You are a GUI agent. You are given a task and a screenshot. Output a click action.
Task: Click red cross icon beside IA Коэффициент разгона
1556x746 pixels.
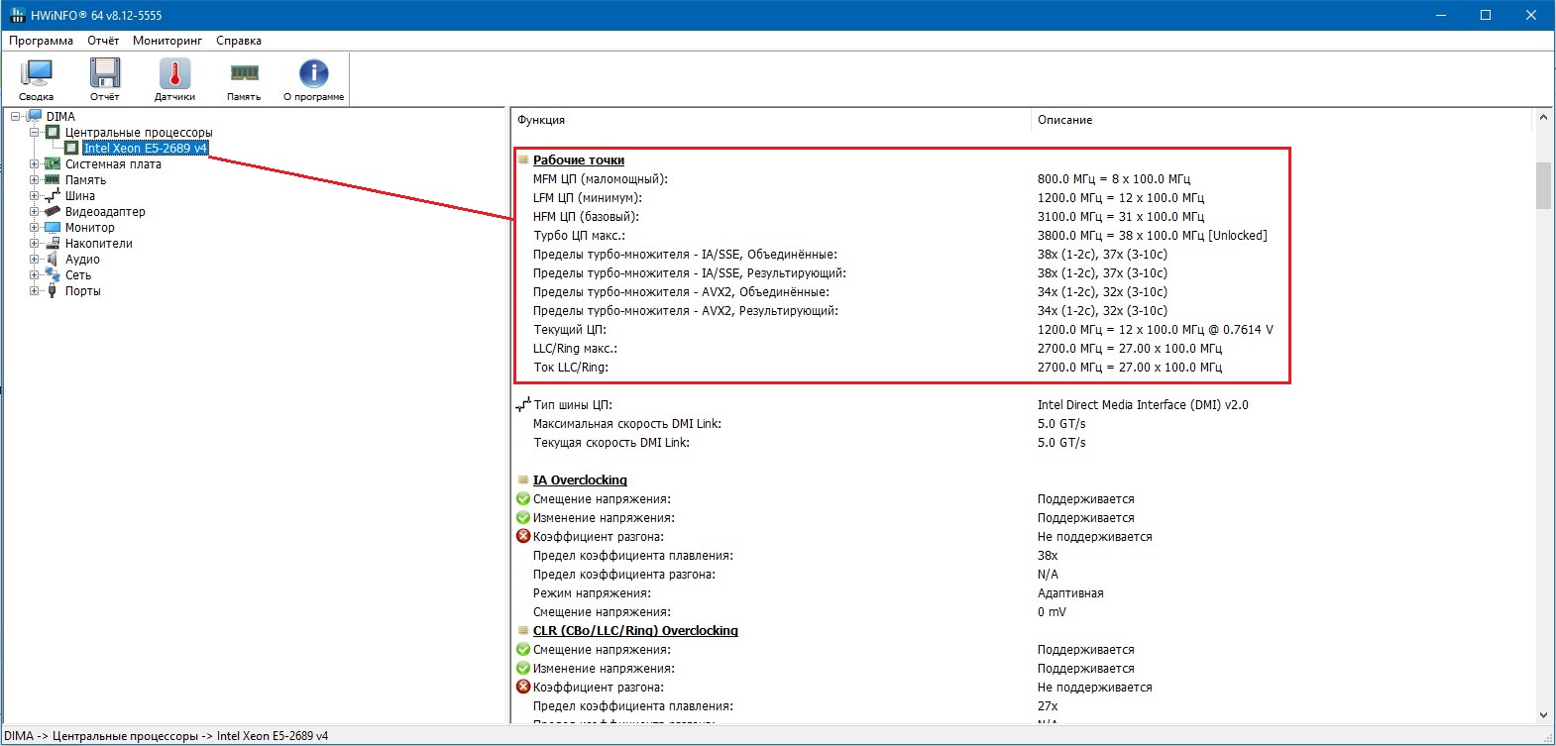click(x=523, y=536)
